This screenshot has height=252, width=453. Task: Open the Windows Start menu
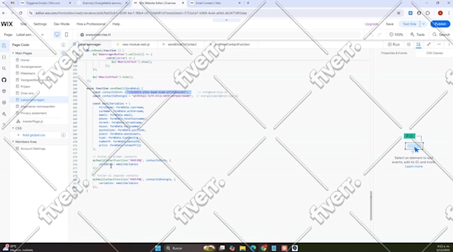pos(158,248)
